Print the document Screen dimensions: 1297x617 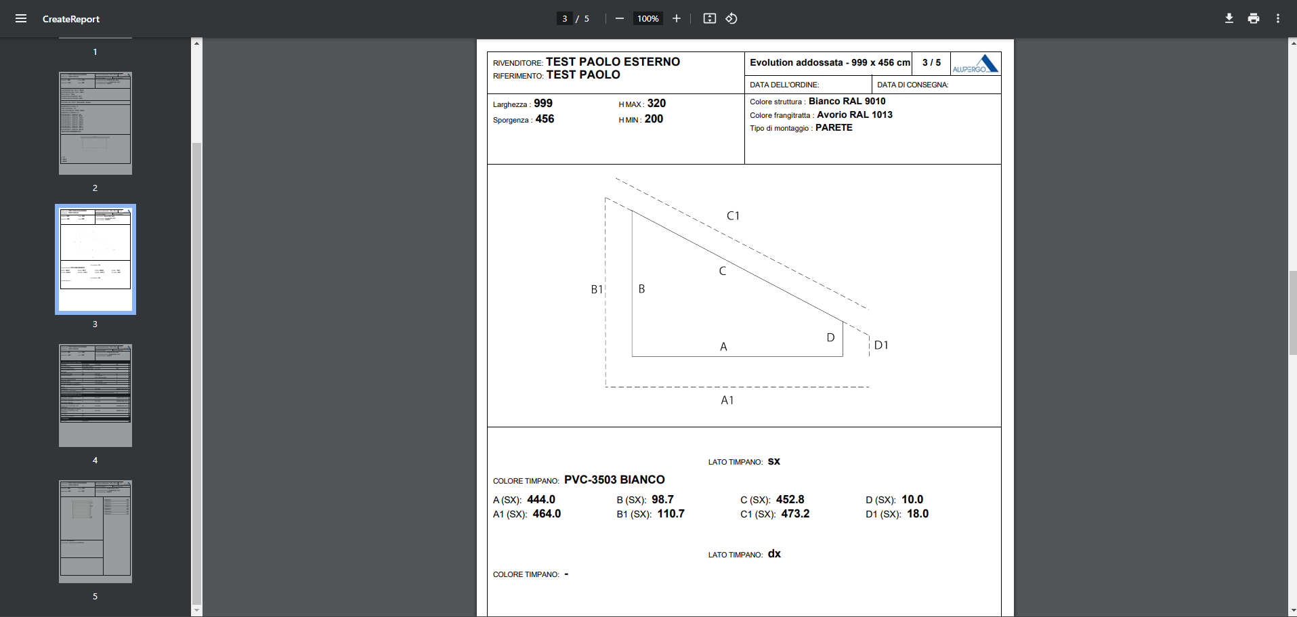[1253, 18]
